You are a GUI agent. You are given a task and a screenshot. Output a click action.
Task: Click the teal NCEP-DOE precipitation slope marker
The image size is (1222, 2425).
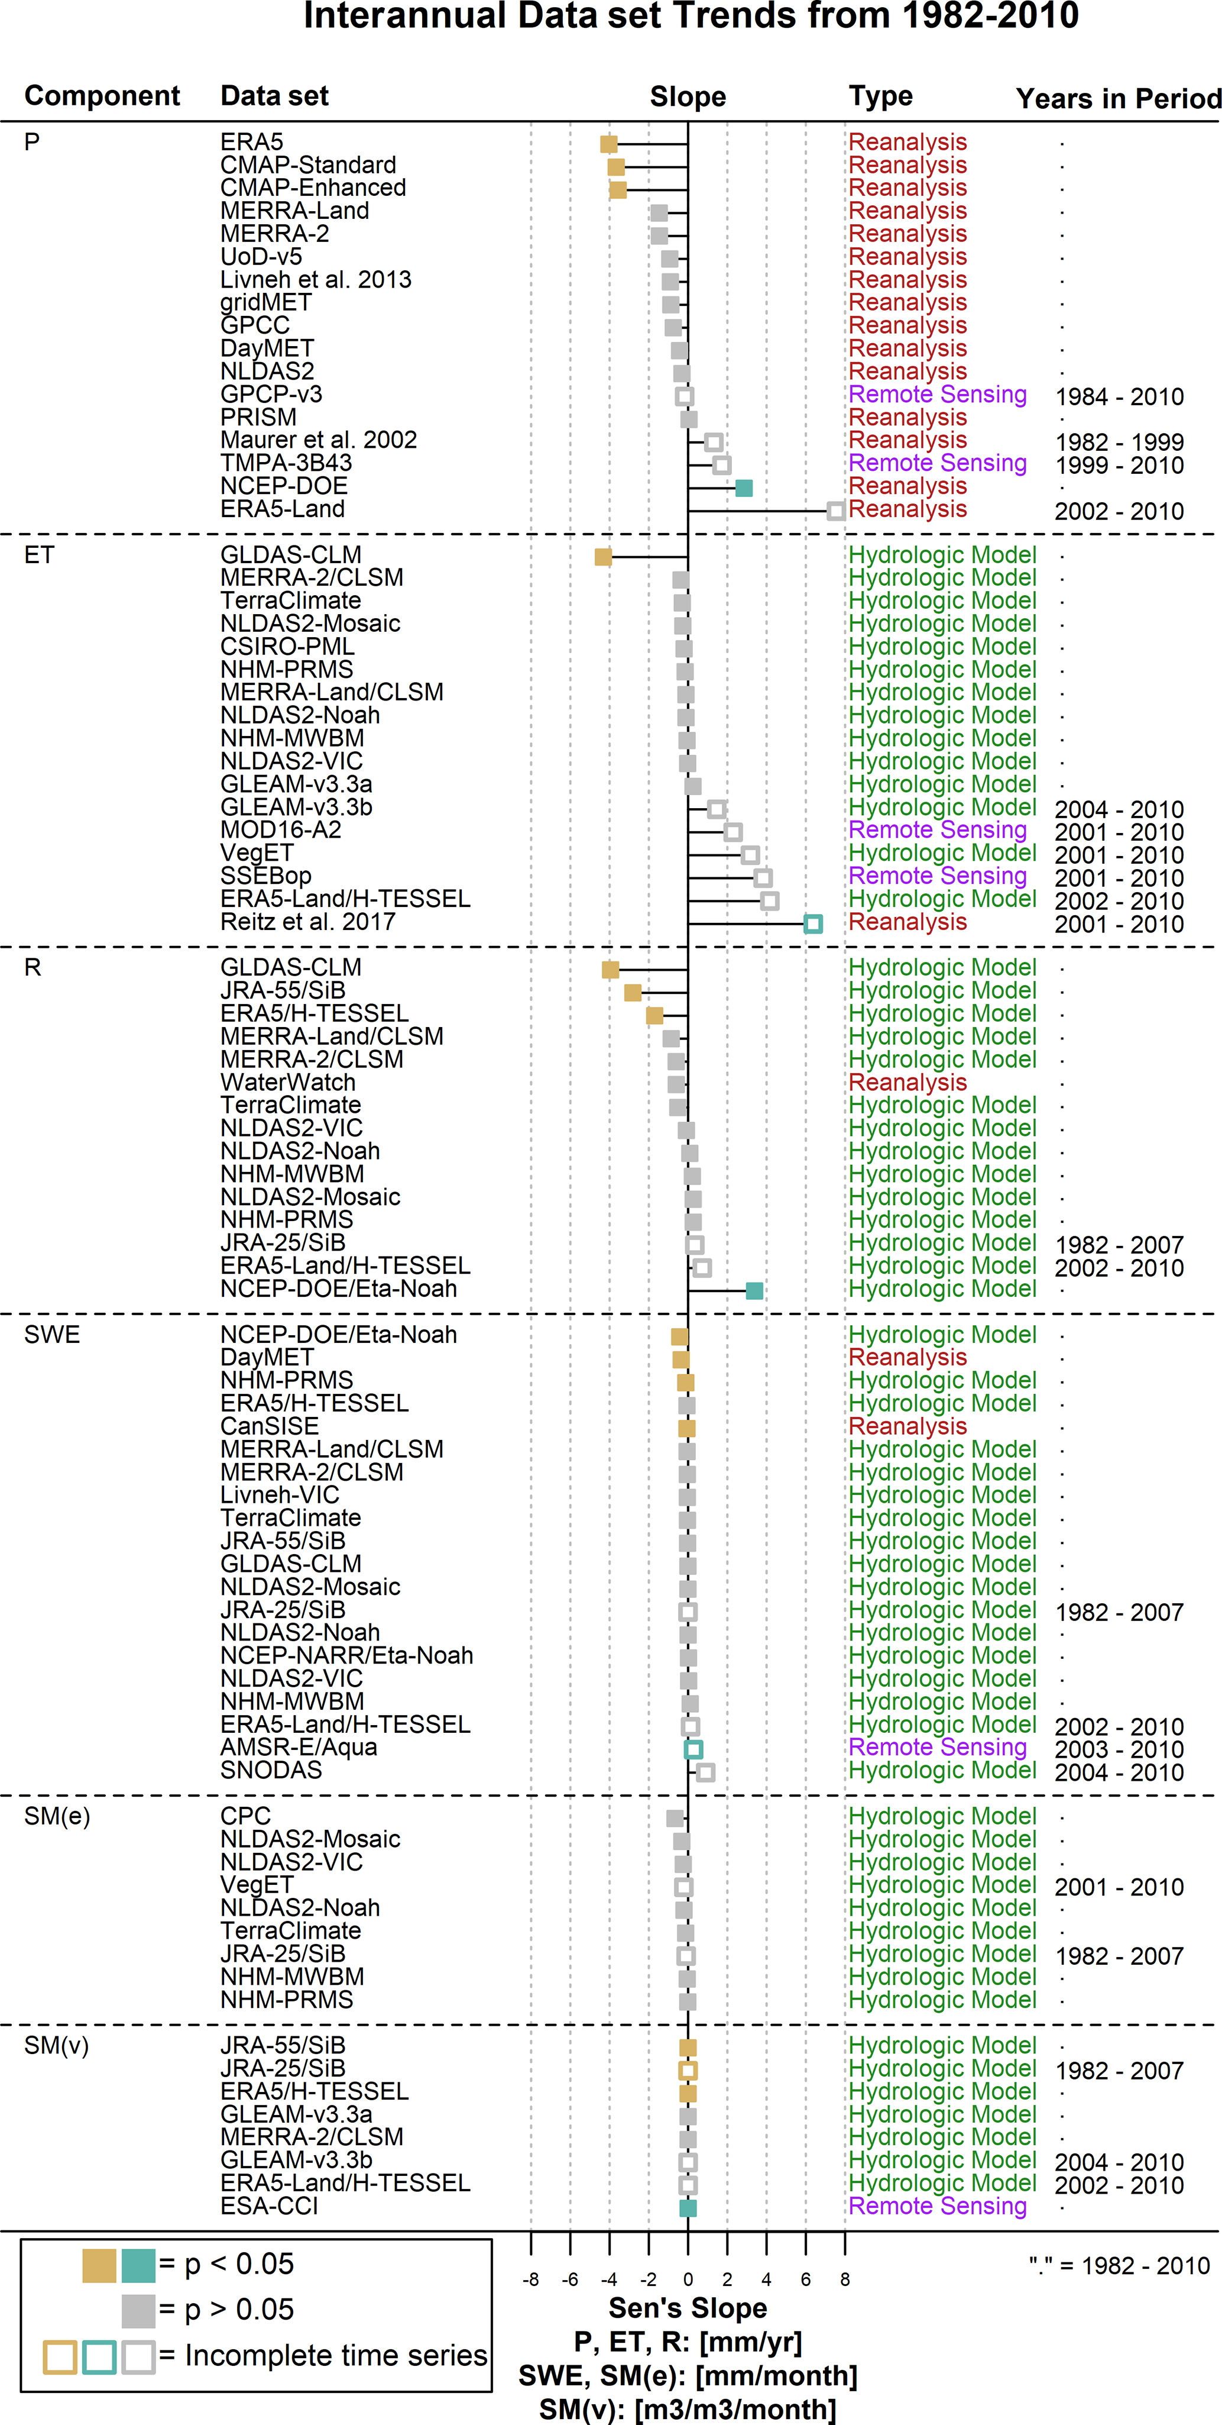click(x=743, y=487)
